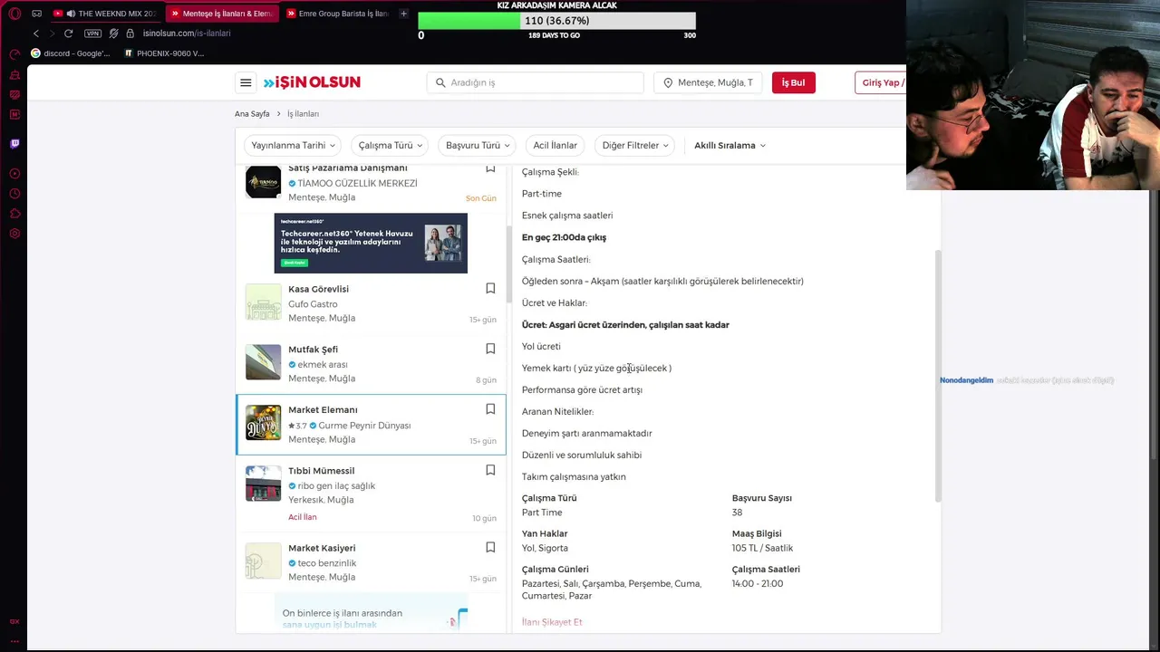Screen dimensions: 1160x652
Task: Expand the Diğer Filtreler dropdown
Action: 634,145
